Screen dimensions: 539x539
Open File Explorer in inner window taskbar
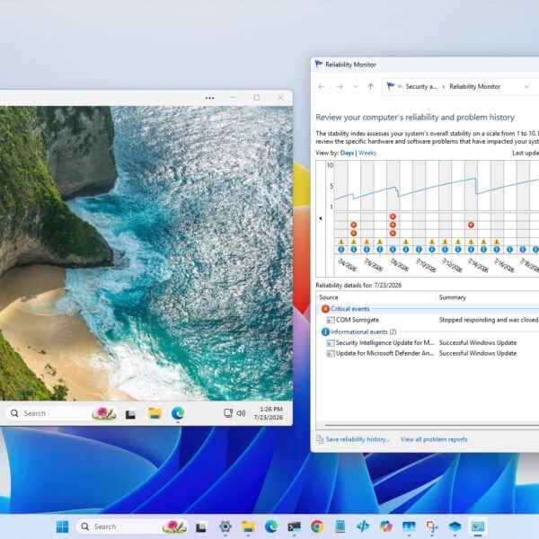click(x=155, y=413)
